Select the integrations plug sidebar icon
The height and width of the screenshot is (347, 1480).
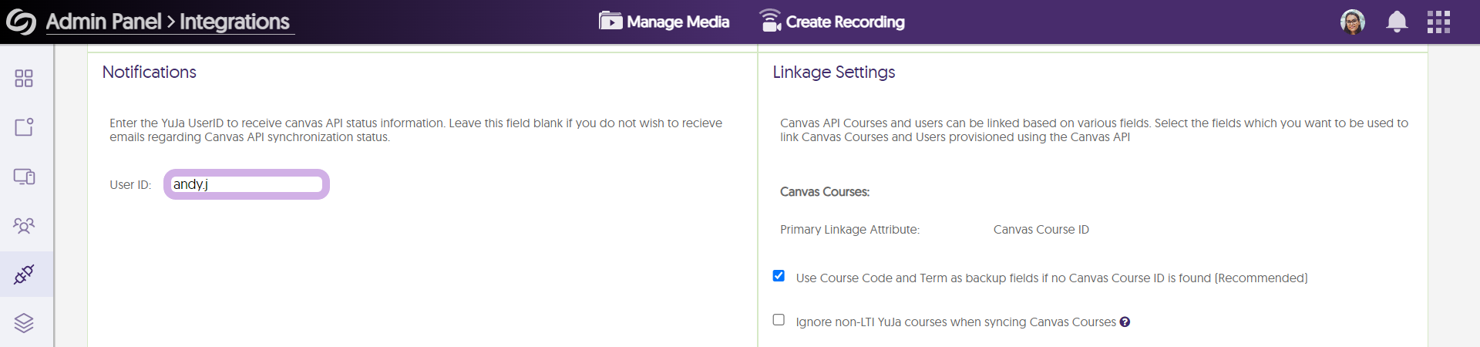(x=24, y=275)
